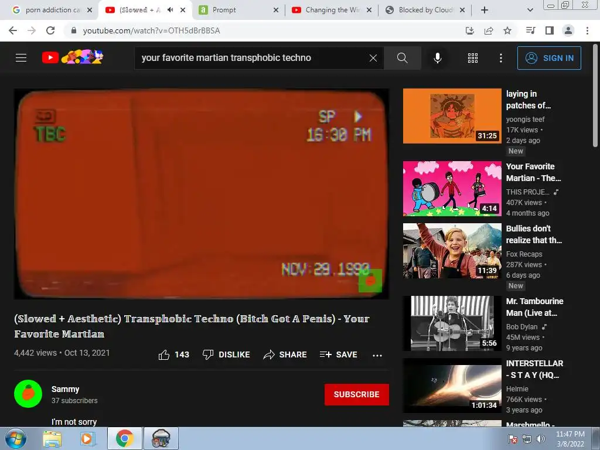This screenshot has width=600, height=450.
Task: Start voice search with microphone icon
Action: pyautogui.click(x=437, y=58)
